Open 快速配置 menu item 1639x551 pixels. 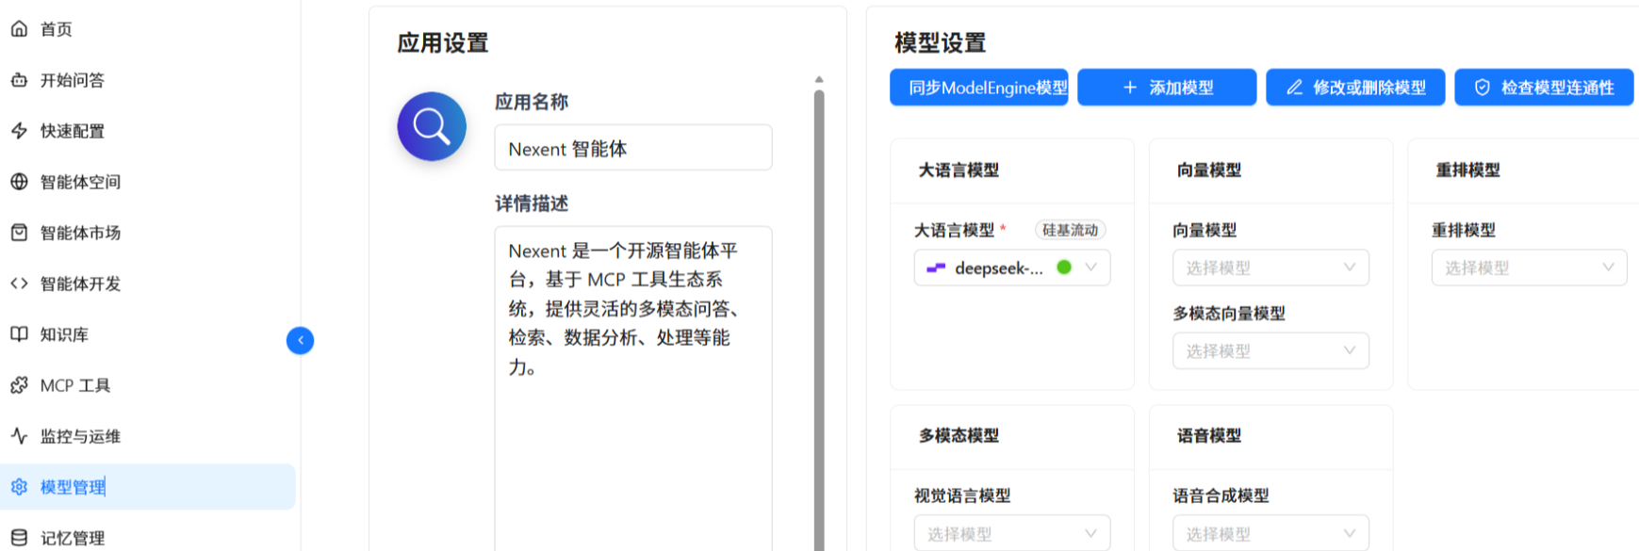pos(148,131)
